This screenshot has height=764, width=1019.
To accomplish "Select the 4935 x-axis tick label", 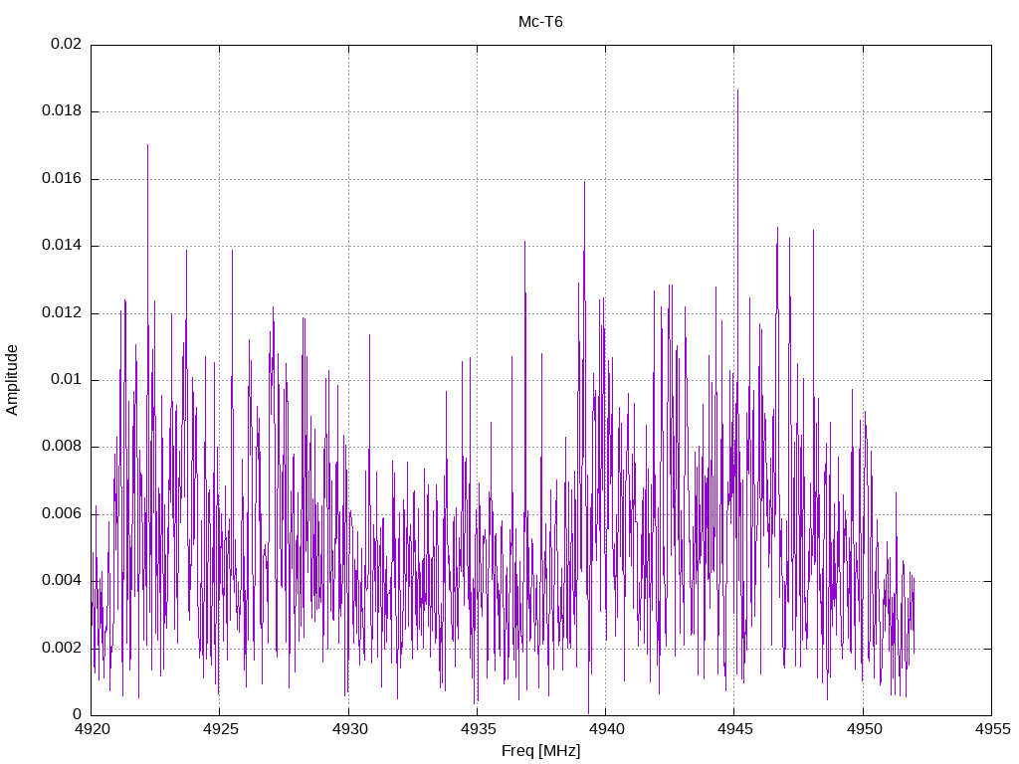I will pos(477,729).
